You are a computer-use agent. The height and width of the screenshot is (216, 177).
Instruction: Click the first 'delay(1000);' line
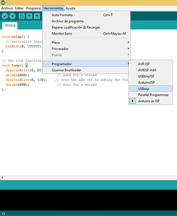(x=17, y=75)
